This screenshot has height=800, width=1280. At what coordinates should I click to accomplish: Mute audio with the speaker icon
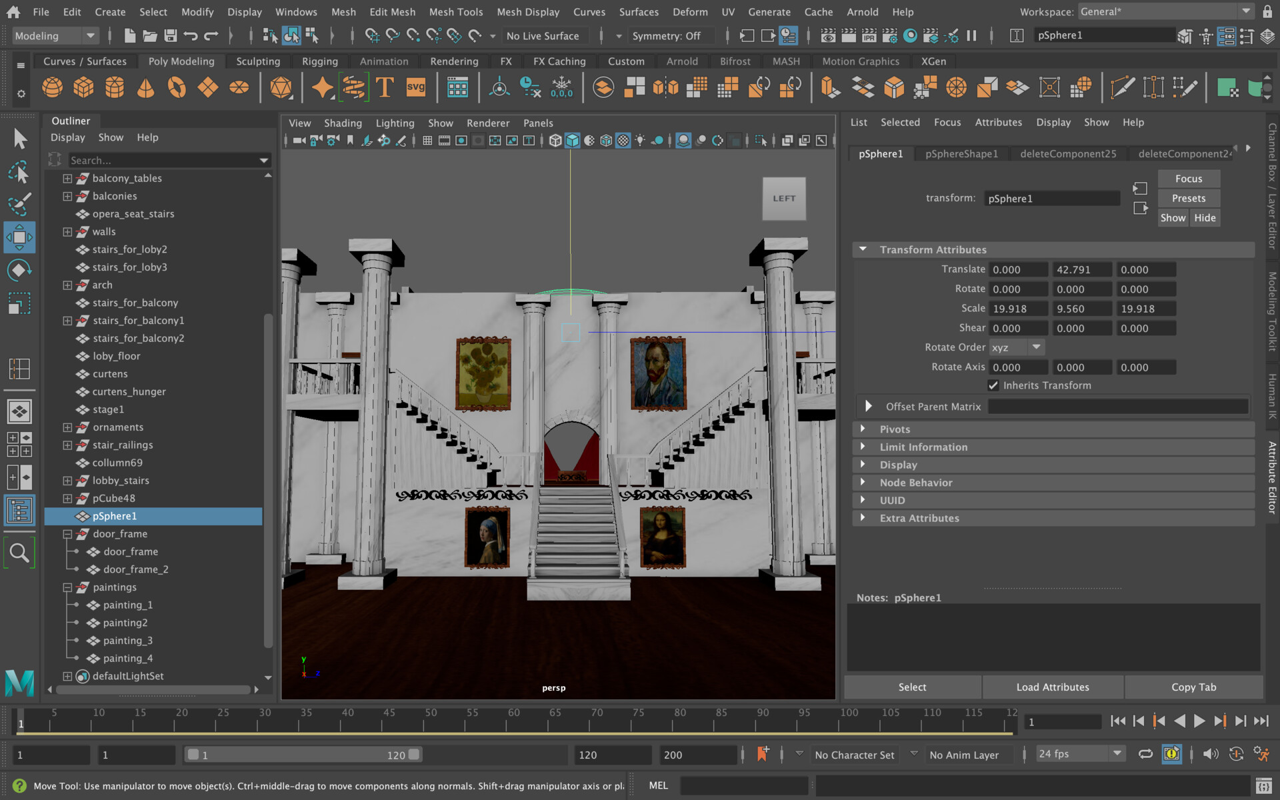click(x=1211, y=754)
